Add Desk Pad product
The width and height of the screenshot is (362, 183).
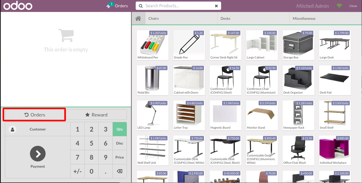tap(335, 80)
